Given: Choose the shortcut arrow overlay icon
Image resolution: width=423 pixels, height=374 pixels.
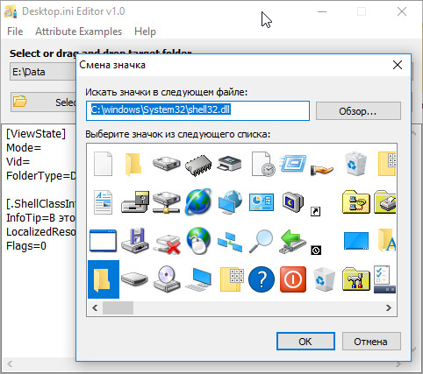Looking at the screenshot, I should pos(315,211).
